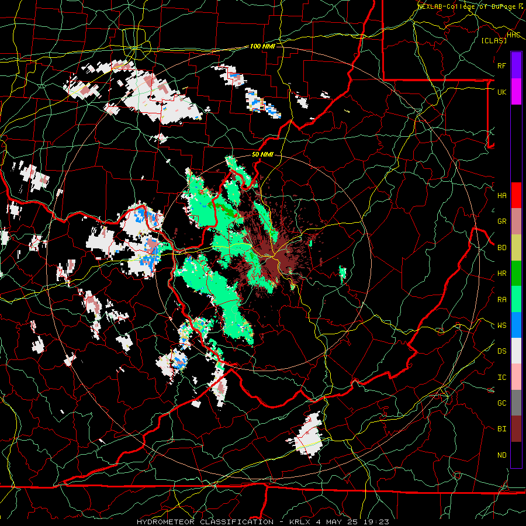Click the ND black legend swatch
The image size is (526, 526).
[516, 455]
